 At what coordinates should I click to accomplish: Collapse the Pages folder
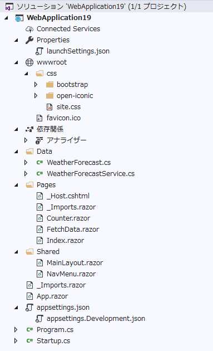tap(16, 185)
